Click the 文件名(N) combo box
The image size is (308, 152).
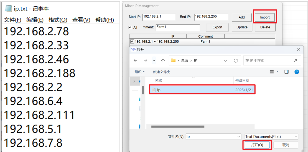213,137
